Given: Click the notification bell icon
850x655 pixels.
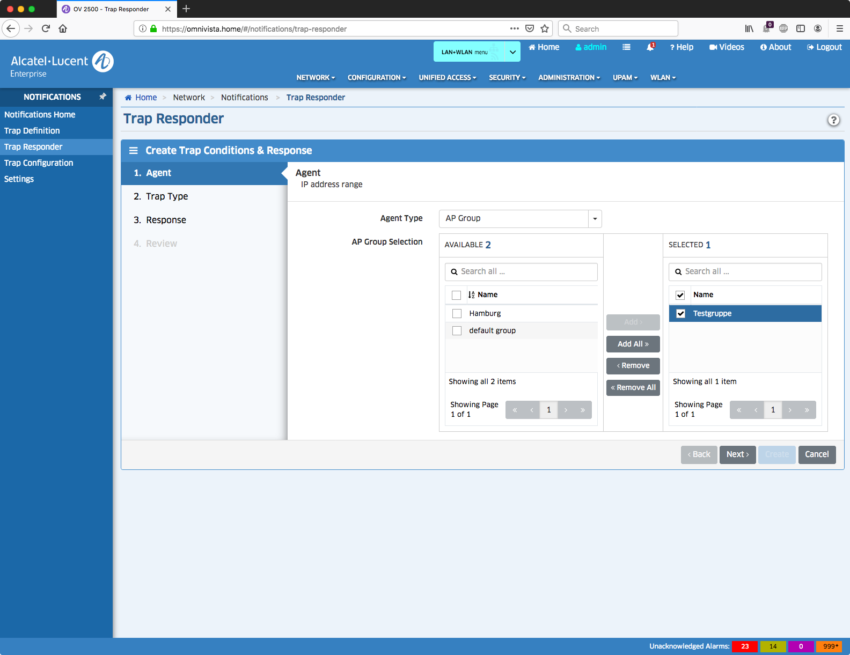Looking at the screenshot, I should [x=650, y=47].
